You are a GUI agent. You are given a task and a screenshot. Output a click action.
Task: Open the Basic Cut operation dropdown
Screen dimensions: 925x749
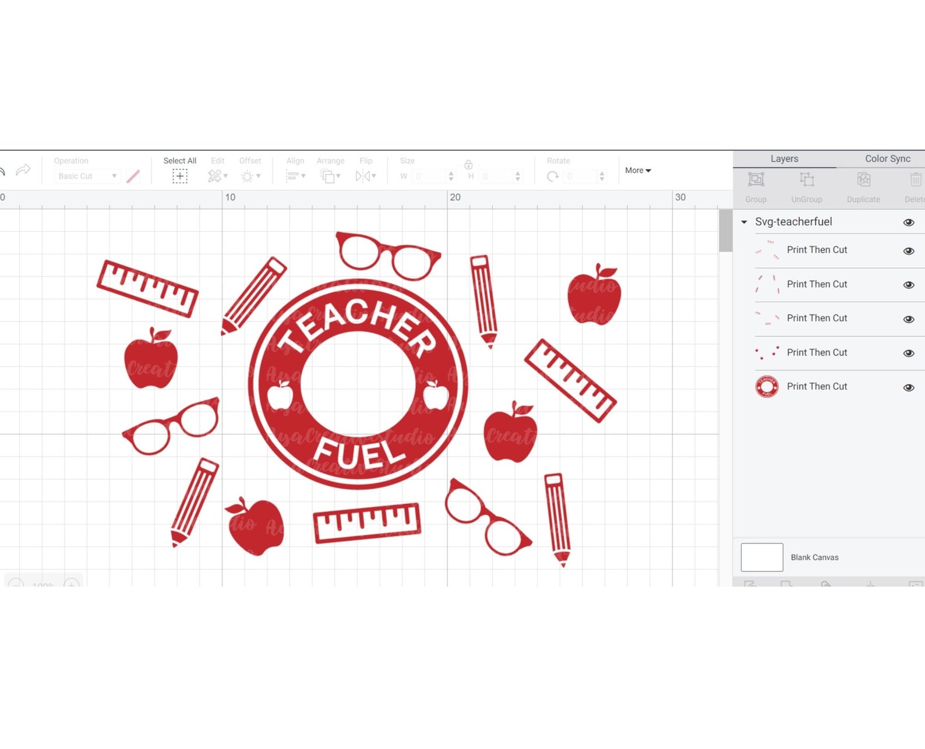point(87,176)
